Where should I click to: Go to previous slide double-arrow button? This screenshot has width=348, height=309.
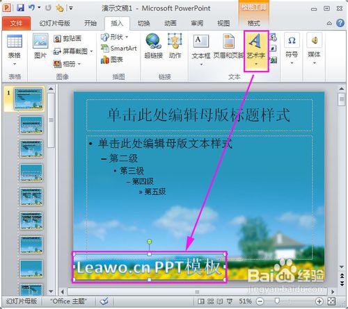pos(342,276)
